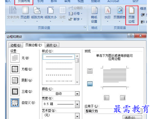This screenshot has height=119, width=152.
Task: Switch to 设计 ribbon tab
Action: 136,1
